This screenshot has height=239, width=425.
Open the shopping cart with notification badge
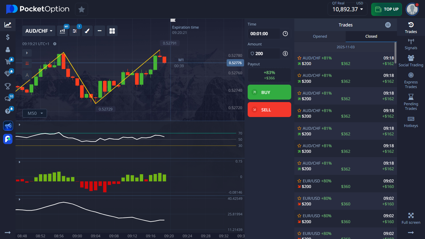click(x=8, y=62)
